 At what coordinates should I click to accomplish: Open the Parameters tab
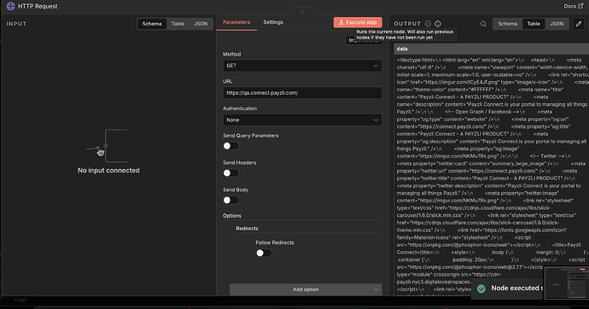click(x=236, y=22)
